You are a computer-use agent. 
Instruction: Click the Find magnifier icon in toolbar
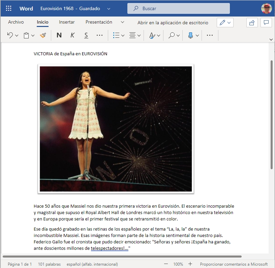[172, 35]
